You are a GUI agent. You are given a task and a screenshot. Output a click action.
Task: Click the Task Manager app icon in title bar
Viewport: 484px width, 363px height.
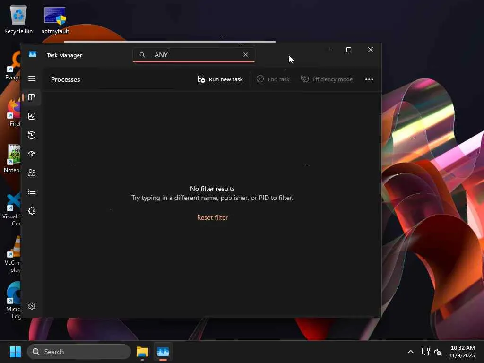pyautogui.click(x=33, y=54)
